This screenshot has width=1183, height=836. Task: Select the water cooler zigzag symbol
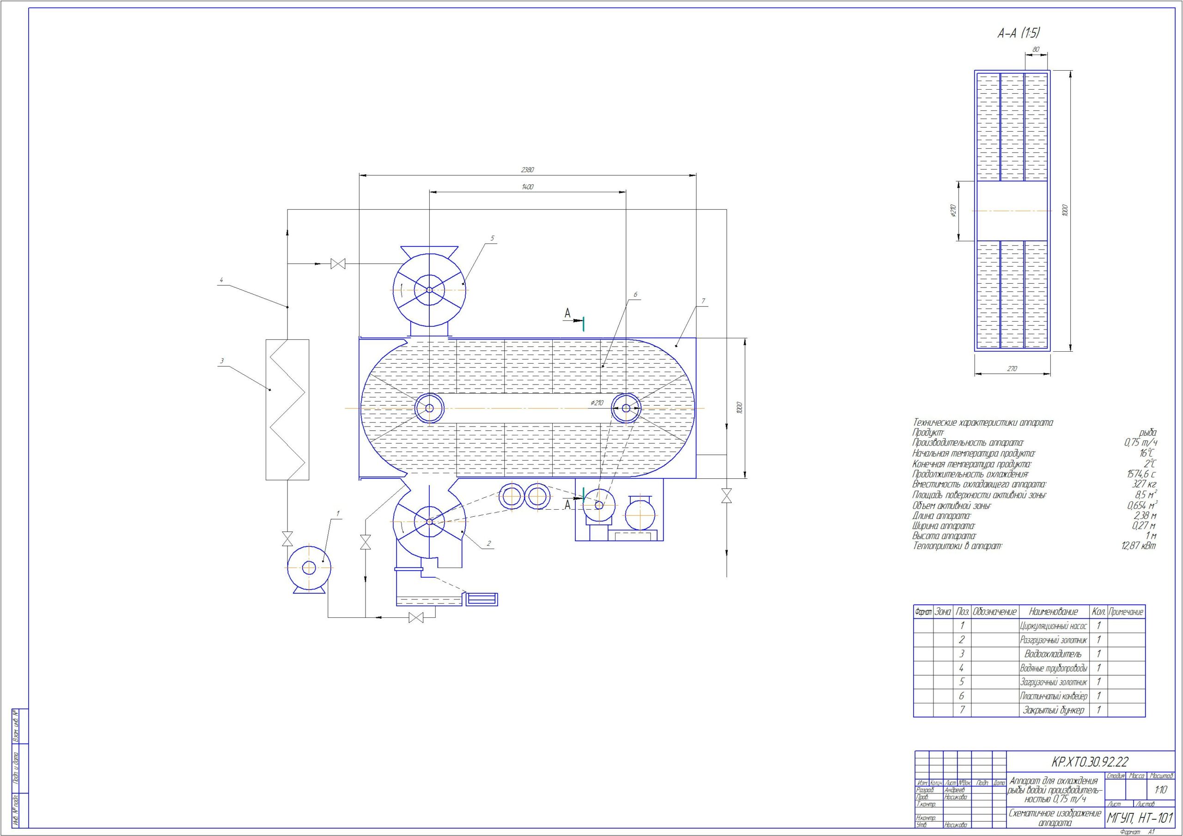tap(287, 410)
